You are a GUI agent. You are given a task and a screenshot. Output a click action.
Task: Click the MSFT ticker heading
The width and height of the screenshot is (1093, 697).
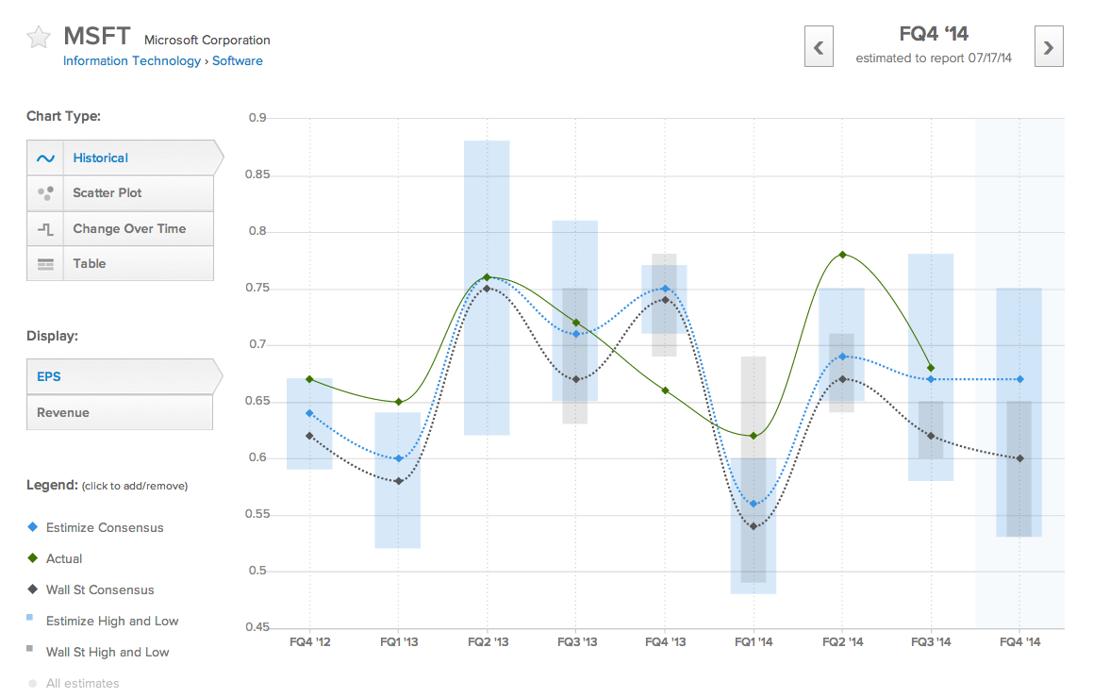point(97,36)
